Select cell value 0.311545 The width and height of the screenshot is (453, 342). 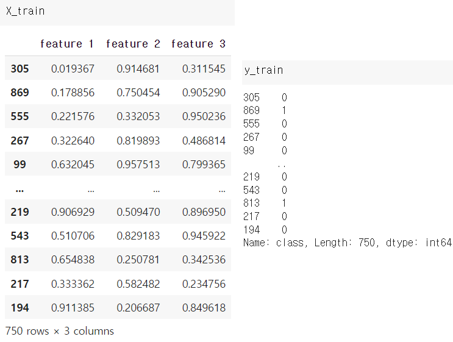(204, 69)
